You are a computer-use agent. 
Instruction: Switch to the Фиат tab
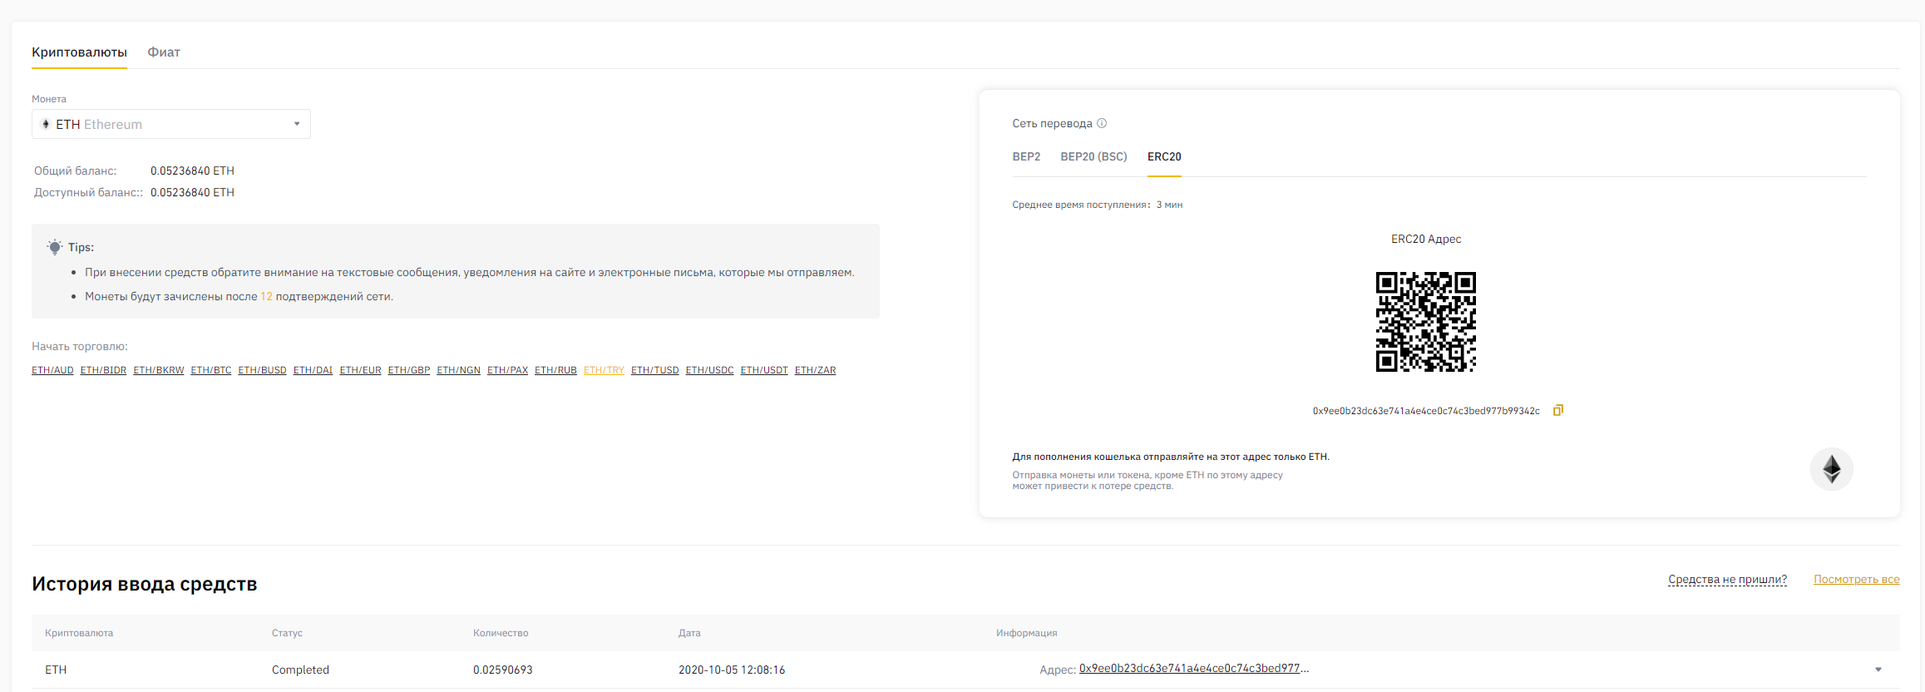click(164, 52)
